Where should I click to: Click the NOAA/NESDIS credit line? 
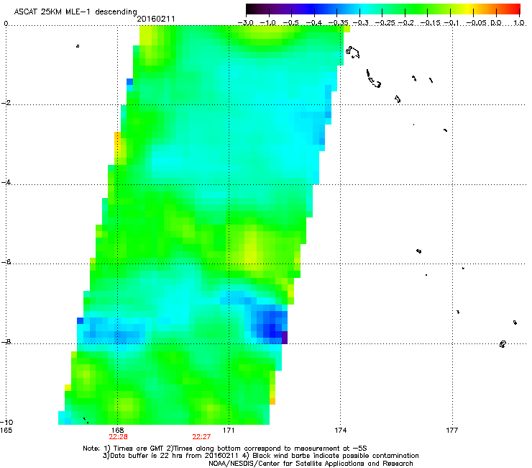pos(311,463)
